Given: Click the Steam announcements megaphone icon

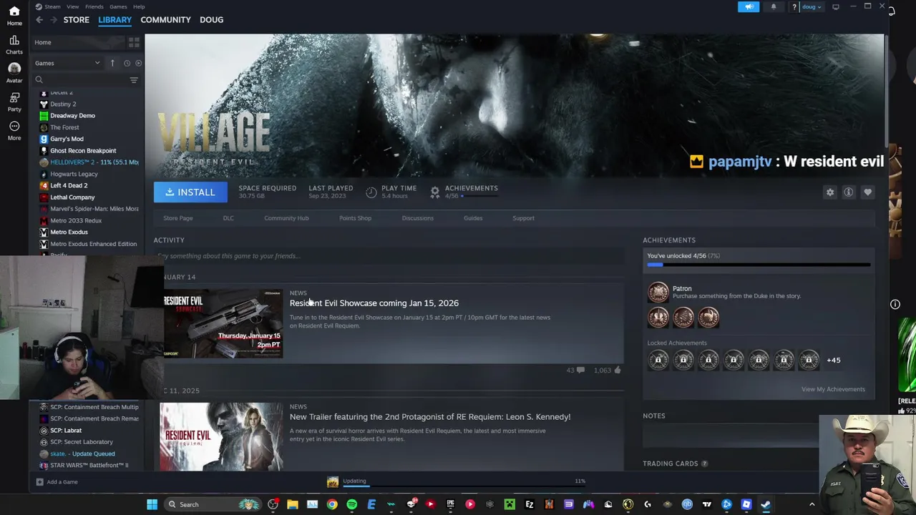Looking at the screenshot, I should pos(749,6).
